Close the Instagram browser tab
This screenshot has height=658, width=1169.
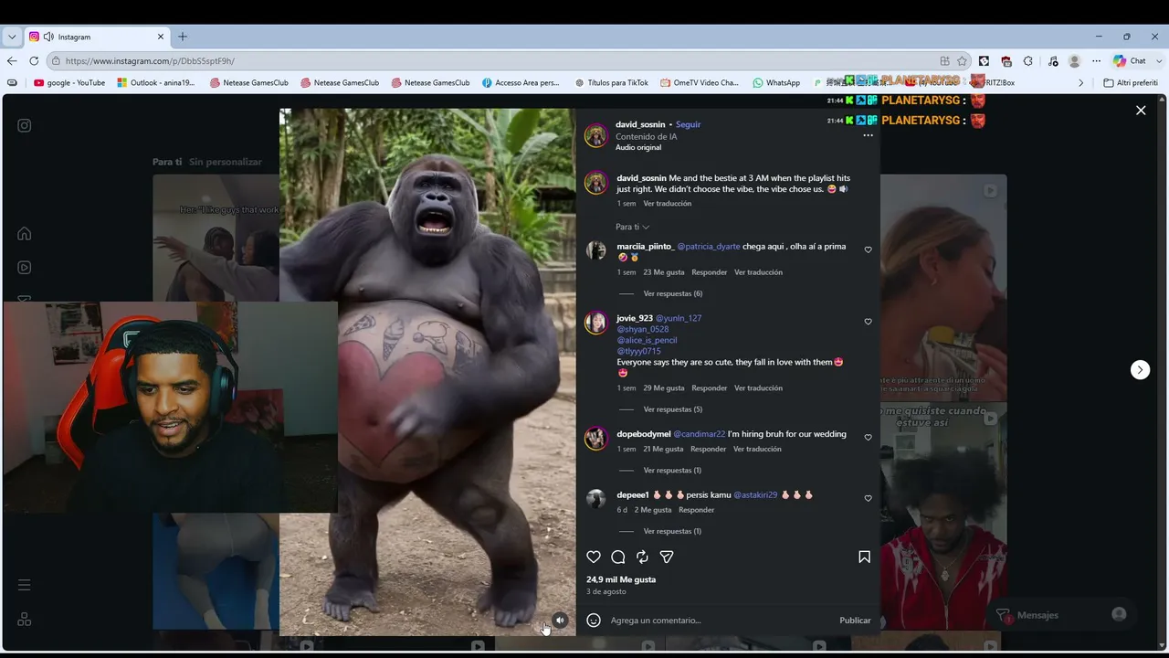(x=161, y=37)
